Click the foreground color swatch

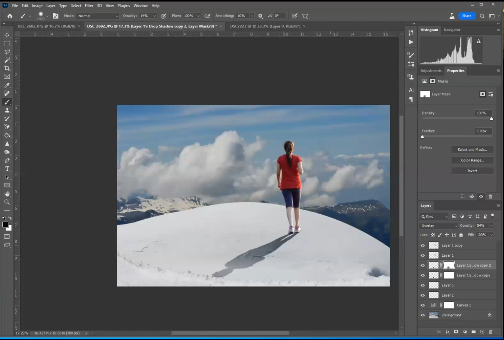point(5,225)
